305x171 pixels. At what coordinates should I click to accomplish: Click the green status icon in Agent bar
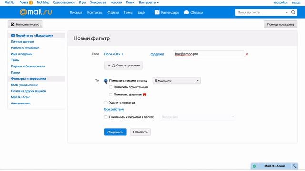click(x=254, y=166)
